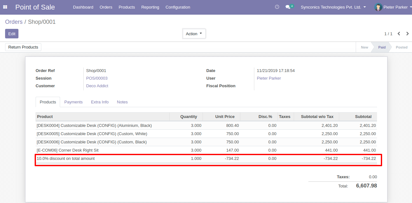The image size is (412, 203).
Task: Click the Edit button
Action: (12, 34)
